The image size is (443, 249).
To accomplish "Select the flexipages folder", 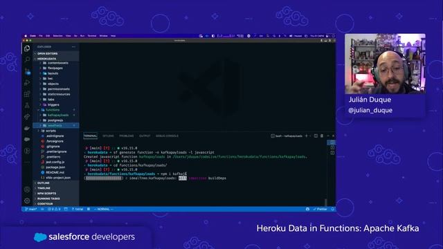I will [56, 68].
